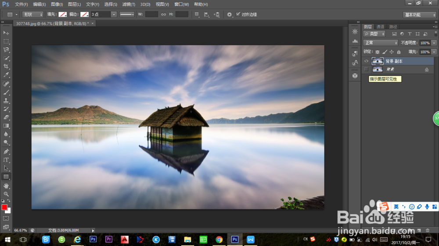Screen dimensions: 439x246
Task: Open tool preset picker arrow
Action: [17, 14]
